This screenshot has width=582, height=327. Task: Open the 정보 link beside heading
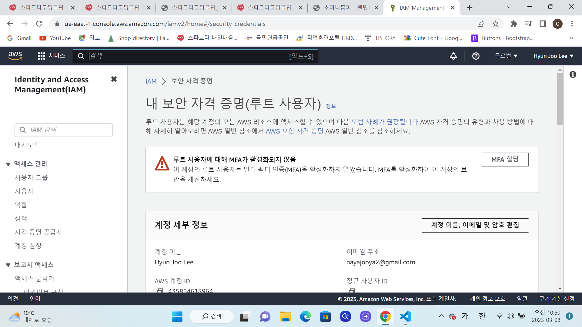coord(331,106)
